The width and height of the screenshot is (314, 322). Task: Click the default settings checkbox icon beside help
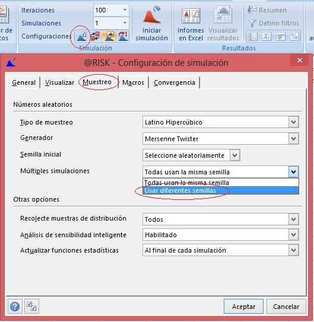coord(31,306)
